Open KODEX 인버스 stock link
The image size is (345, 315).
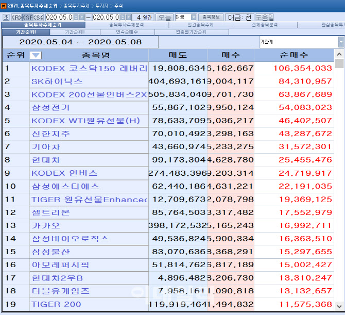click(64, 173)
